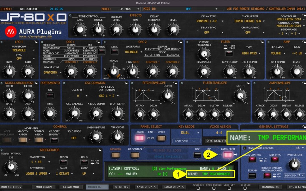The height and width of the screenshot is (191, 306).
Task: Open the BROWSER panel button
Action: [x=116, y=155]
